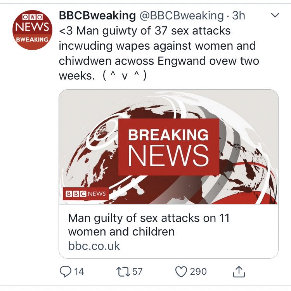The image size is (291, 291).
Task: Open the Breaking News card image
Action: (x=168, y=147)
